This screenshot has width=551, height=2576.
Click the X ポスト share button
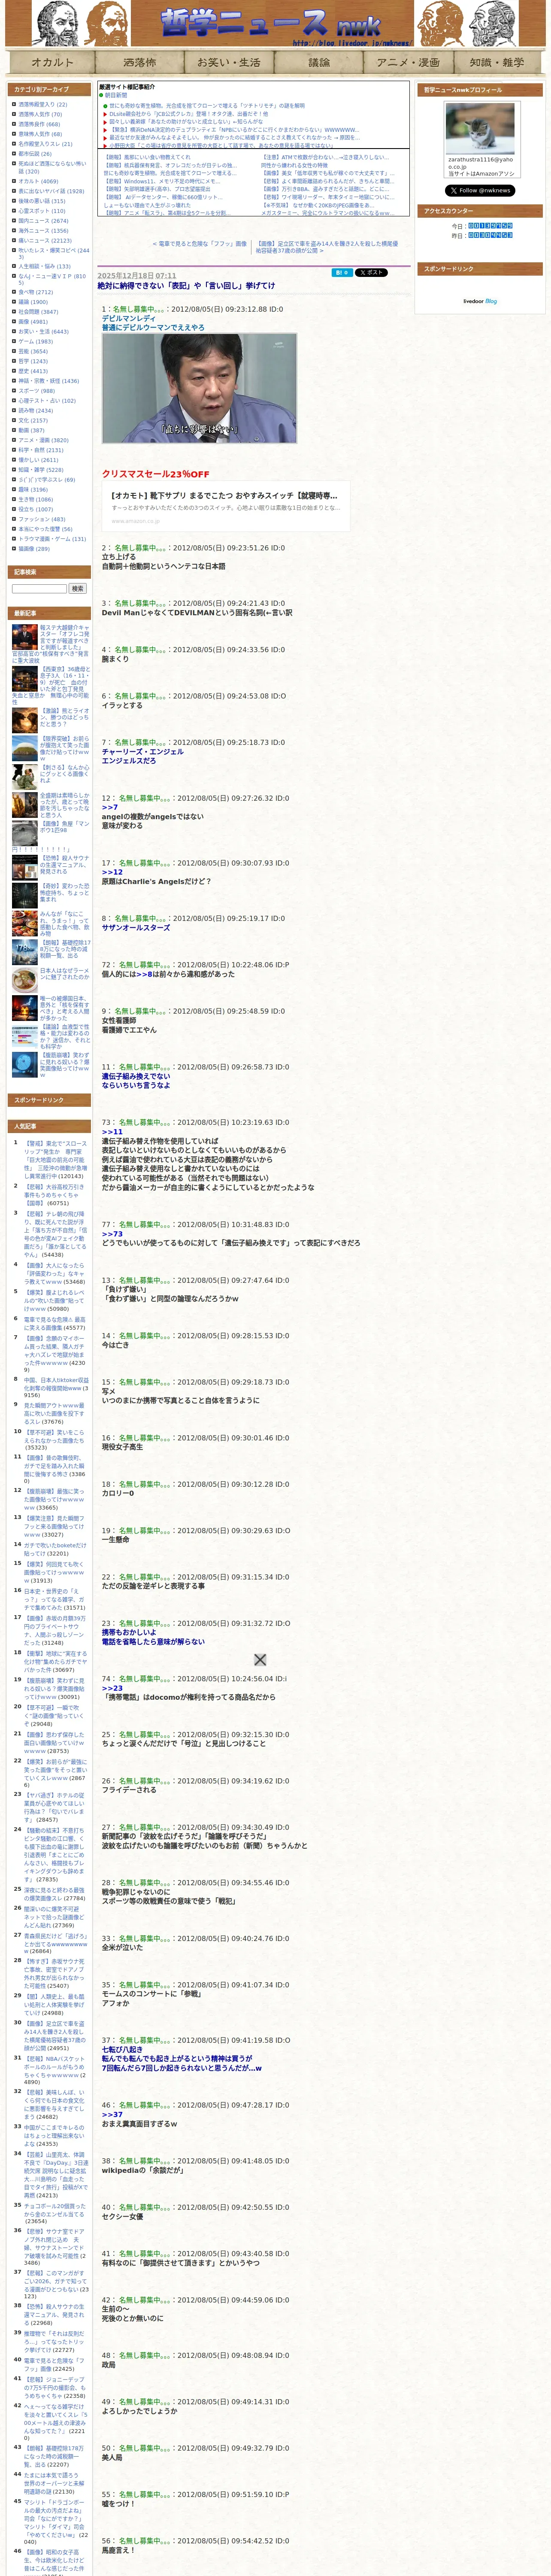click(371, 272)
